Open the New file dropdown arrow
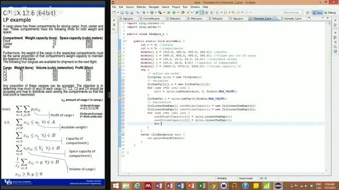This screenshot has width=339, height=190. pos(118,13)
